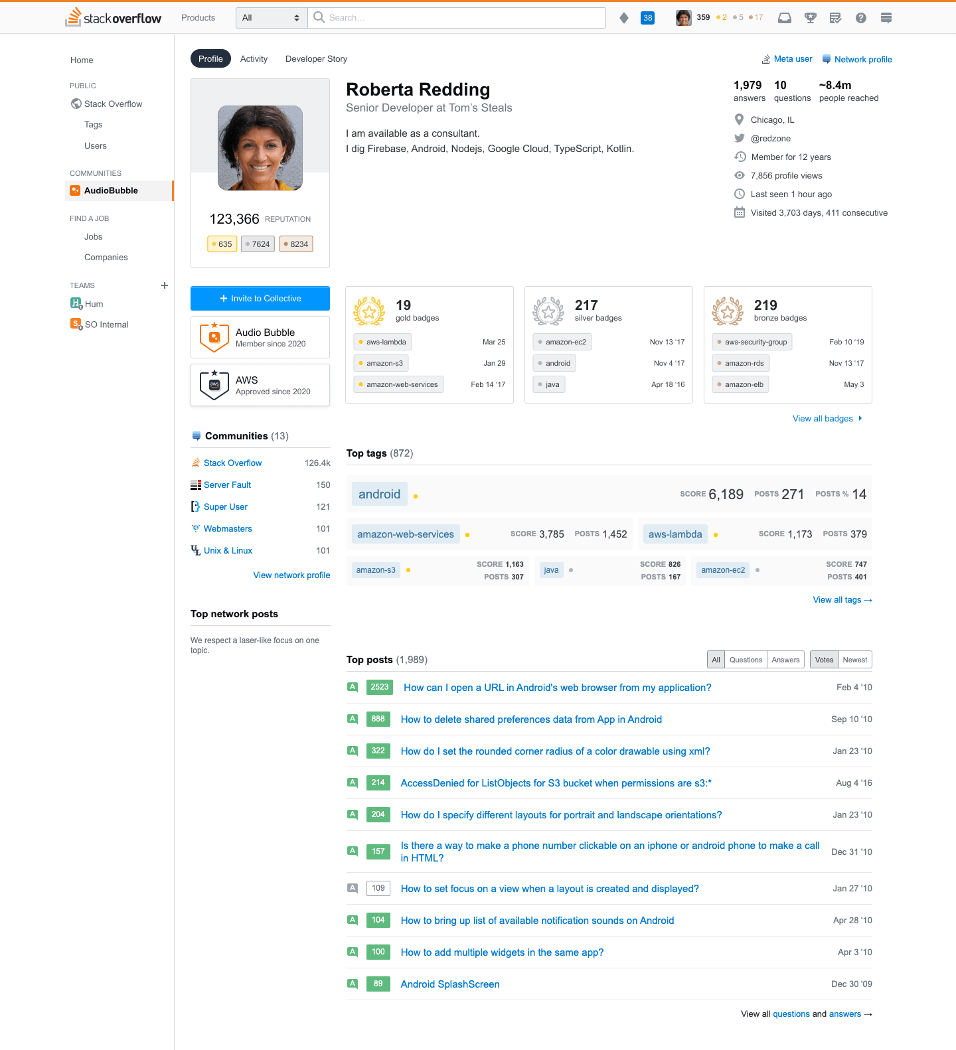Filter top posts by All
This screenshot has width=956, height=1050.
[716, 660]
